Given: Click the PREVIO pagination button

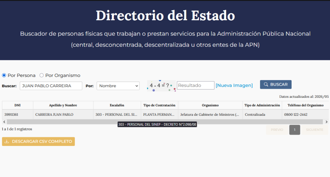Looking at the screenshot, I should click(277, 130).
